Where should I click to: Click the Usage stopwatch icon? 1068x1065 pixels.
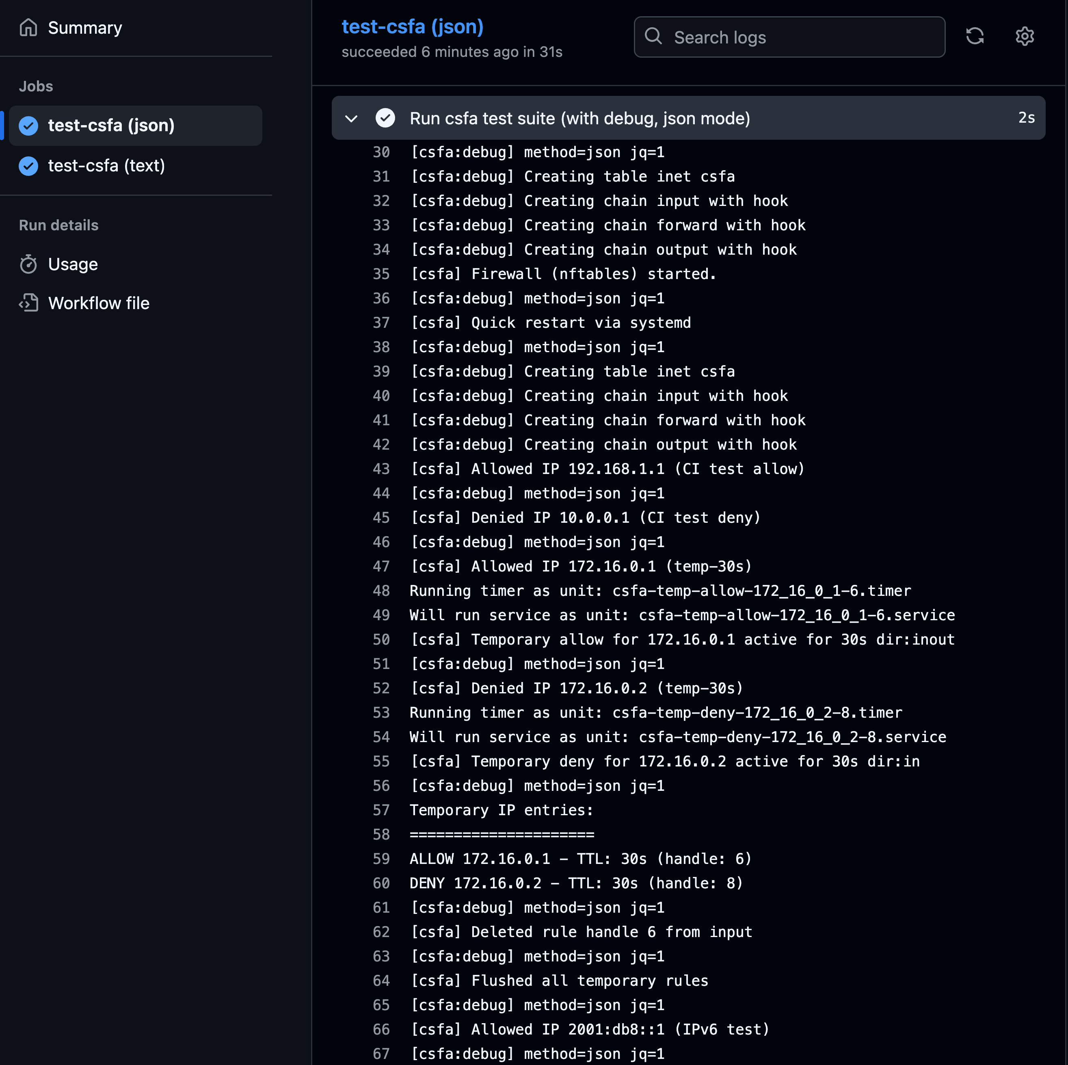pos(28,264)
